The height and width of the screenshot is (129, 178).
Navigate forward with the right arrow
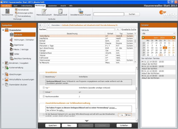pyautogui.click(x=44, y=25)
